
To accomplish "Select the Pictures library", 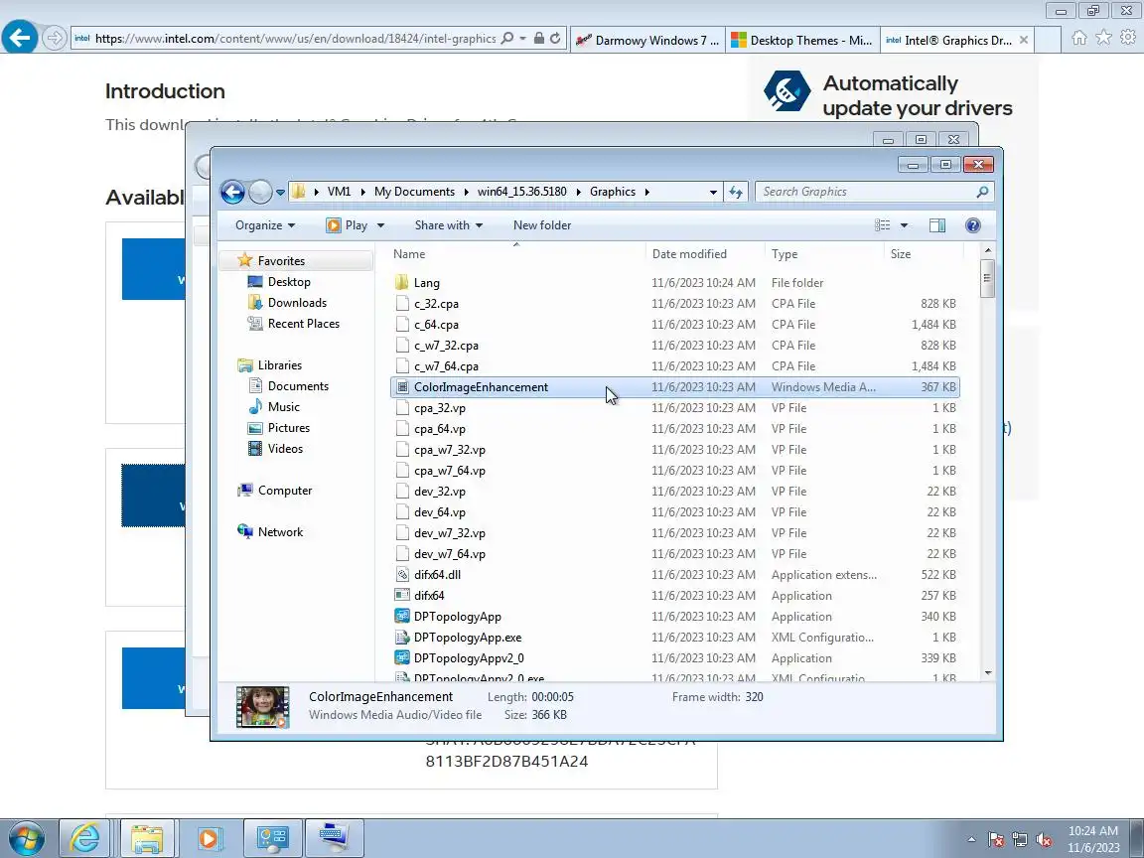I will pos(288,428).
